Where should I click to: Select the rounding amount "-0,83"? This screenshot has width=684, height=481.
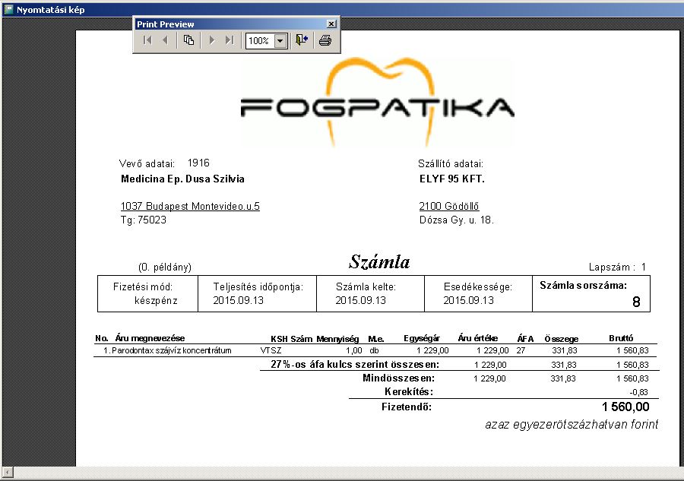point(638,392)
